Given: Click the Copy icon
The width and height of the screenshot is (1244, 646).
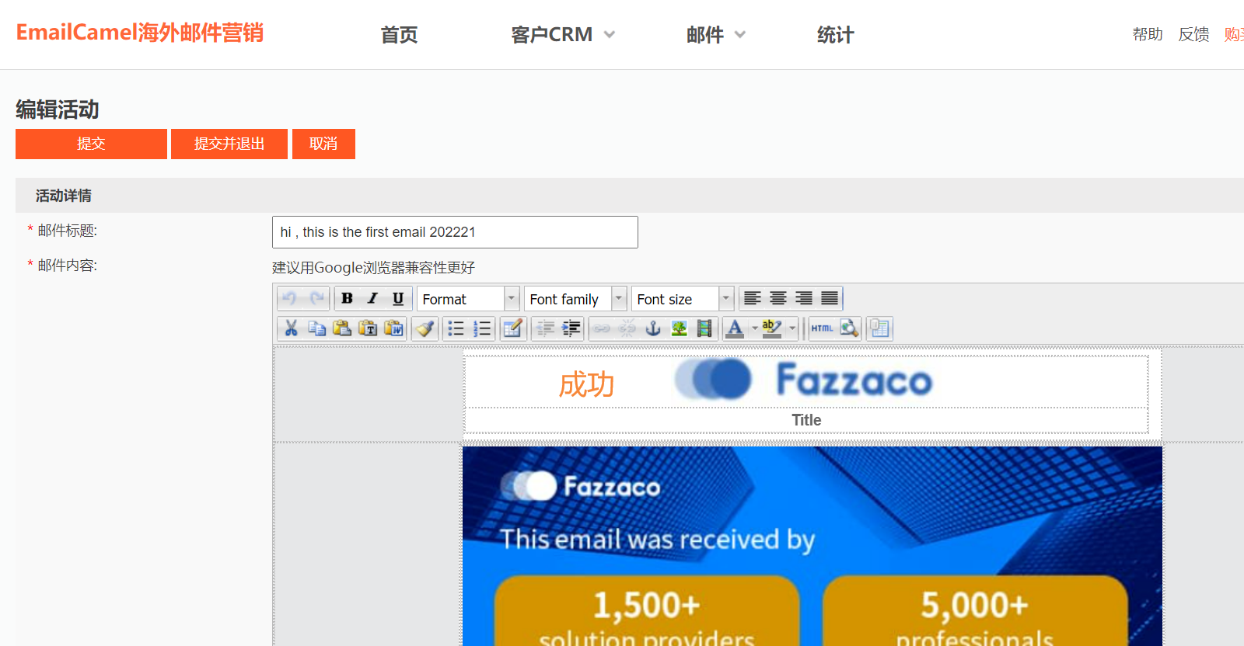Looking at the screenshot, I should (x=316, y=328).
